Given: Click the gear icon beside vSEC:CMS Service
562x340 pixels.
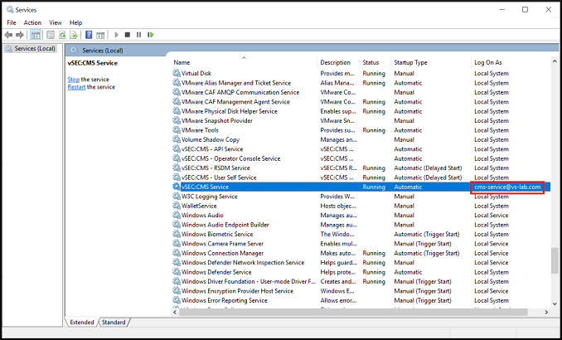Looking at the screenshot, I should point(177,187).
